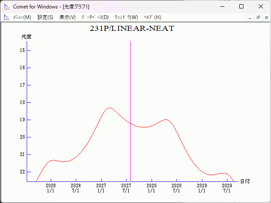
Task: Open the データベース(D) database menu
Action: [95, 17]
